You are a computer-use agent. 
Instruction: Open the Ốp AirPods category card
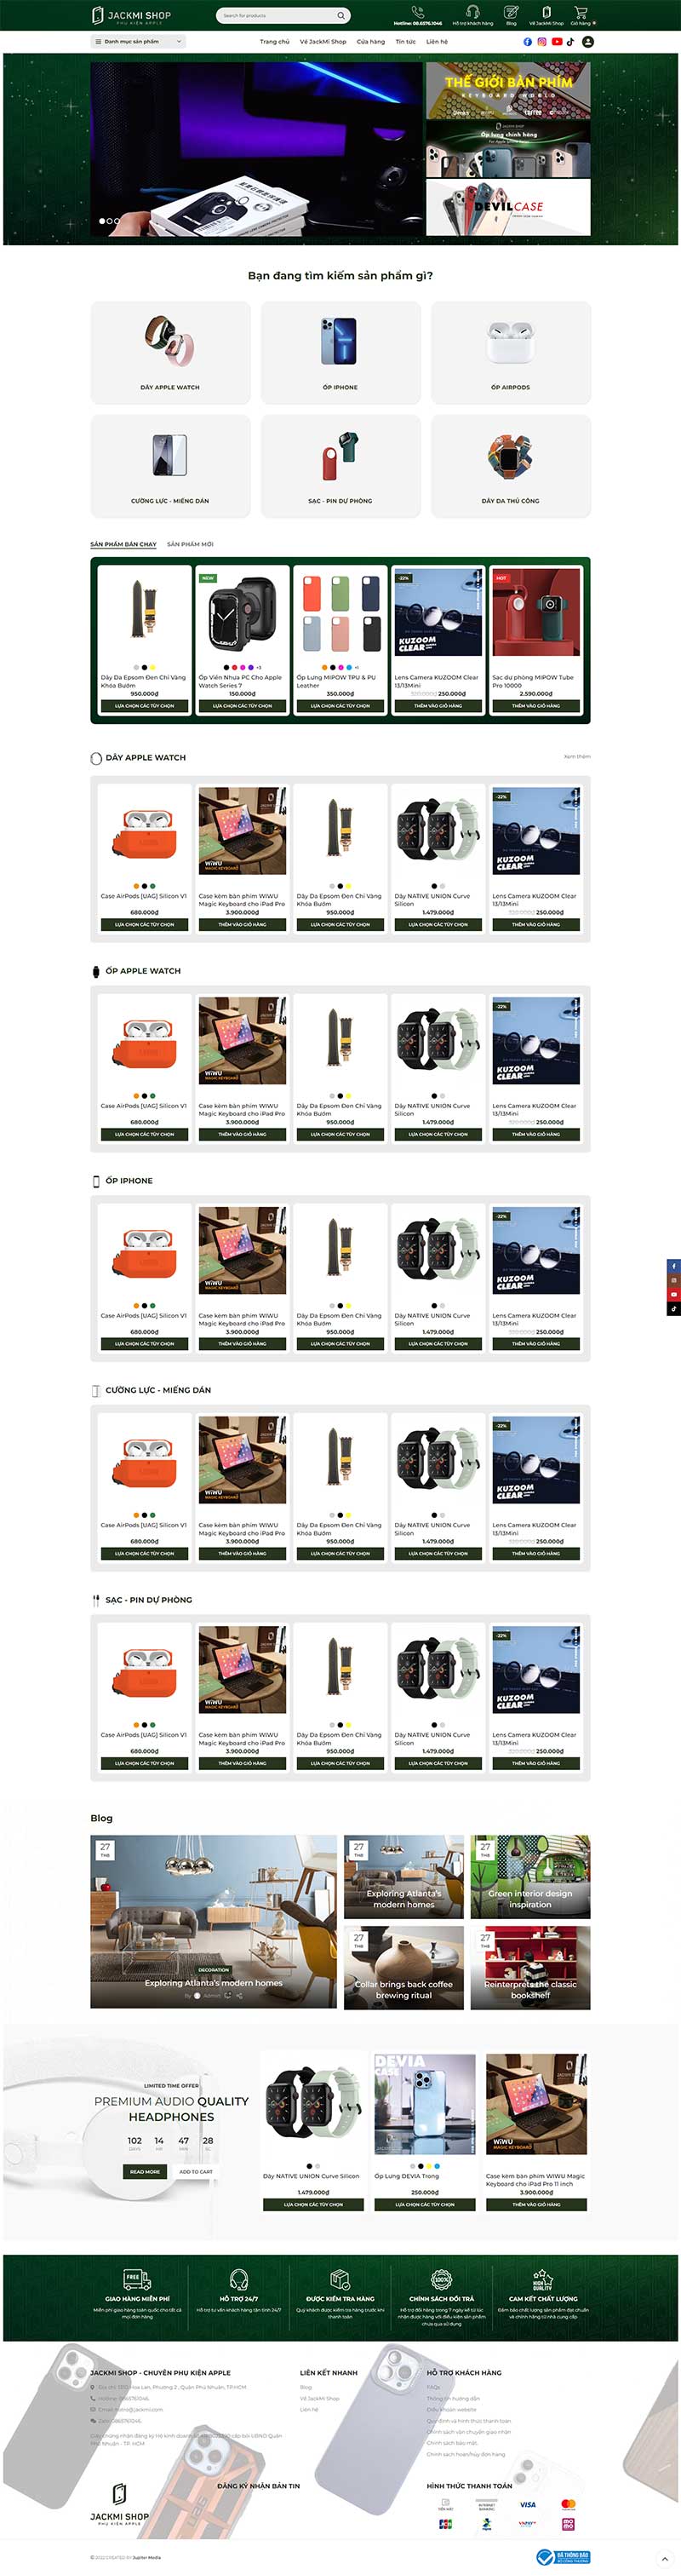click(510, 353)
